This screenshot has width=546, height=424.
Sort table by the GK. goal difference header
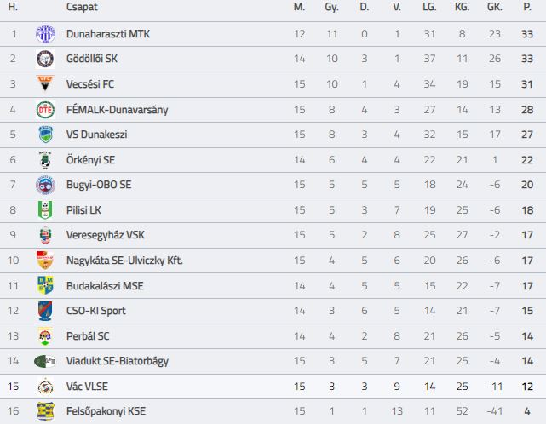coord(494,7)
